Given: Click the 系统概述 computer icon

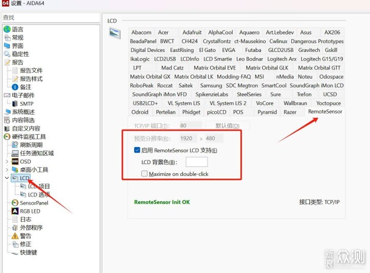Looking at the screenshot, I should click(7, 112).
